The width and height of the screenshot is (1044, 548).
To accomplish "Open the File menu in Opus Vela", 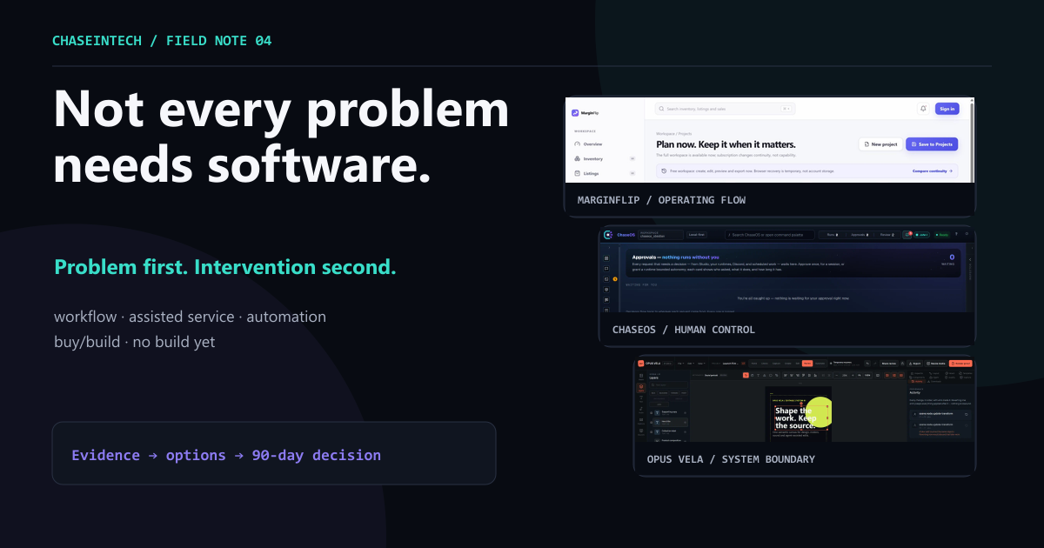I will (679, 364).
